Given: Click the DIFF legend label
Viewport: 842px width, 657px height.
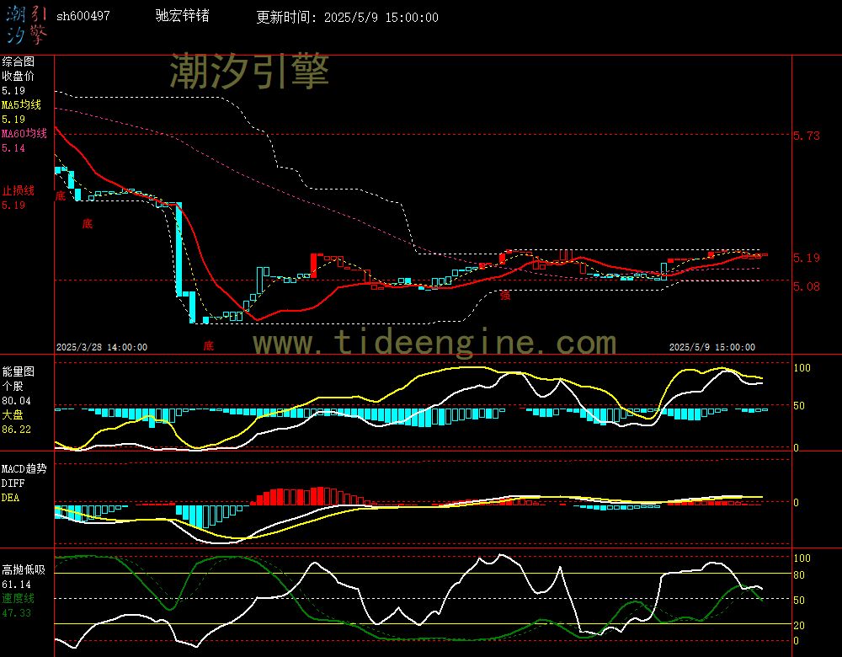Looking at the screenshot, I should click(x=13, y=483).
